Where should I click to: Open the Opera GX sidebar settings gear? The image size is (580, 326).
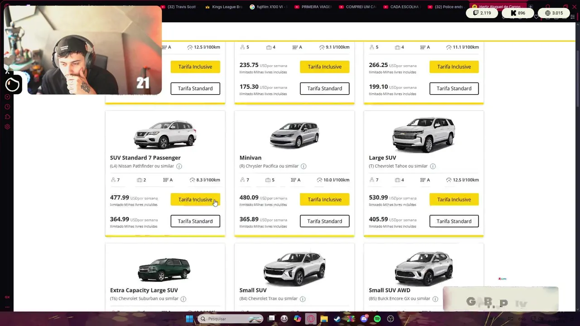[7, 127]
